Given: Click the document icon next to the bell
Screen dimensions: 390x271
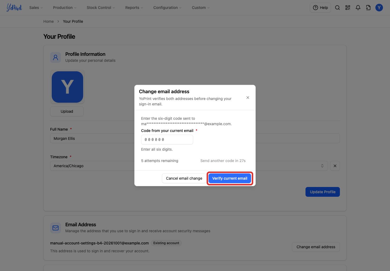Looking at the screenshot, I should point(368,8).
